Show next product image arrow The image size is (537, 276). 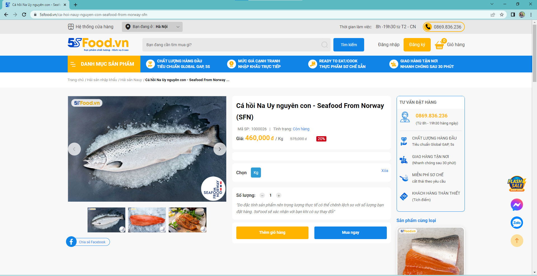point(220,149)
